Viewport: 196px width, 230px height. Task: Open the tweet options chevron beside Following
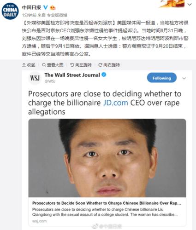[184, 78]
